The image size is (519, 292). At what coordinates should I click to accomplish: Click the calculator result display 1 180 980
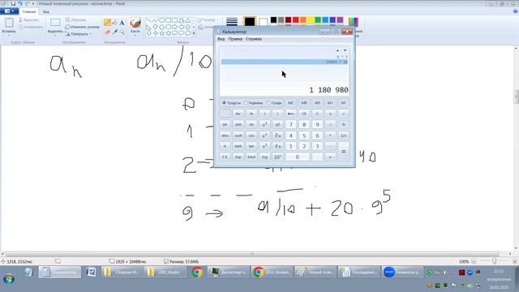click(x=328, y=90)
